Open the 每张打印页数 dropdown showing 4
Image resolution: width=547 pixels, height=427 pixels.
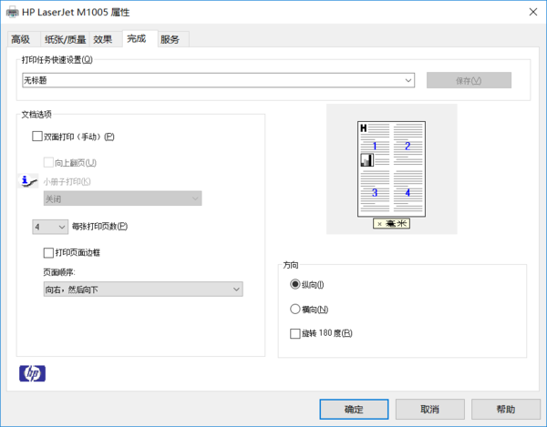[50, 227]
